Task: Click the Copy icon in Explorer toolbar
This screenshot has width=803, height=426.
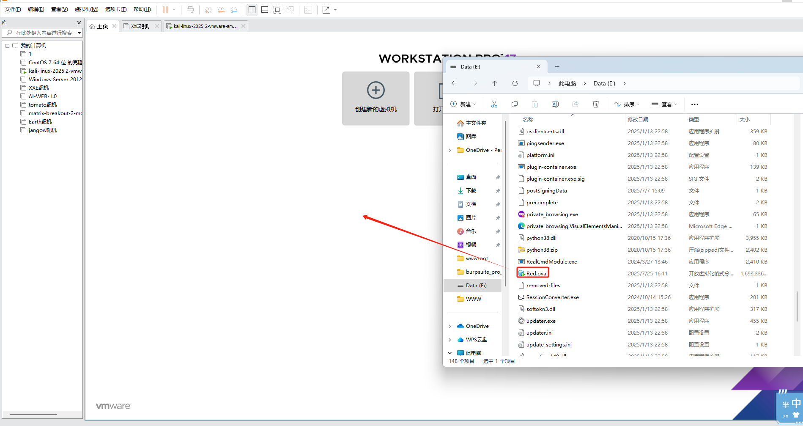Action: 515,104
